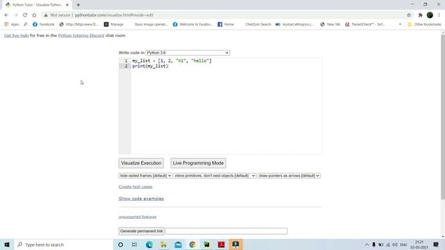Image resolution: width=445 pixels, height=250 pixels.
Task: Bookmark this page with the star icon
Action: tap(409, 15)
